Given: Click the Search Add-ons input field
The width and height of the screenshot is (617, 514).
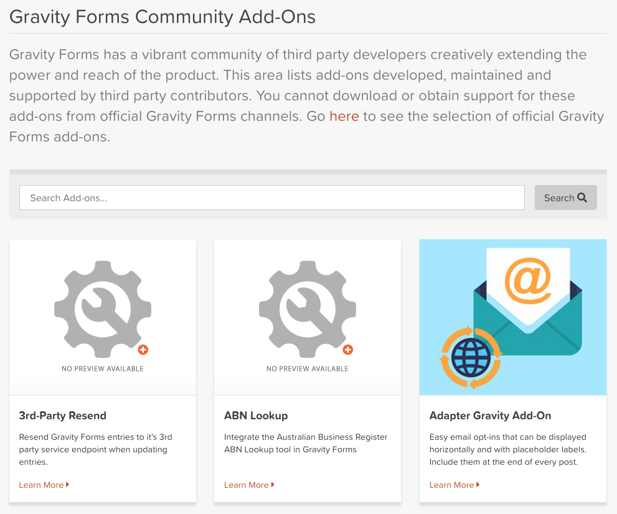Looking at the screenshot, I should pyautogui.click(x=272, y=198).
